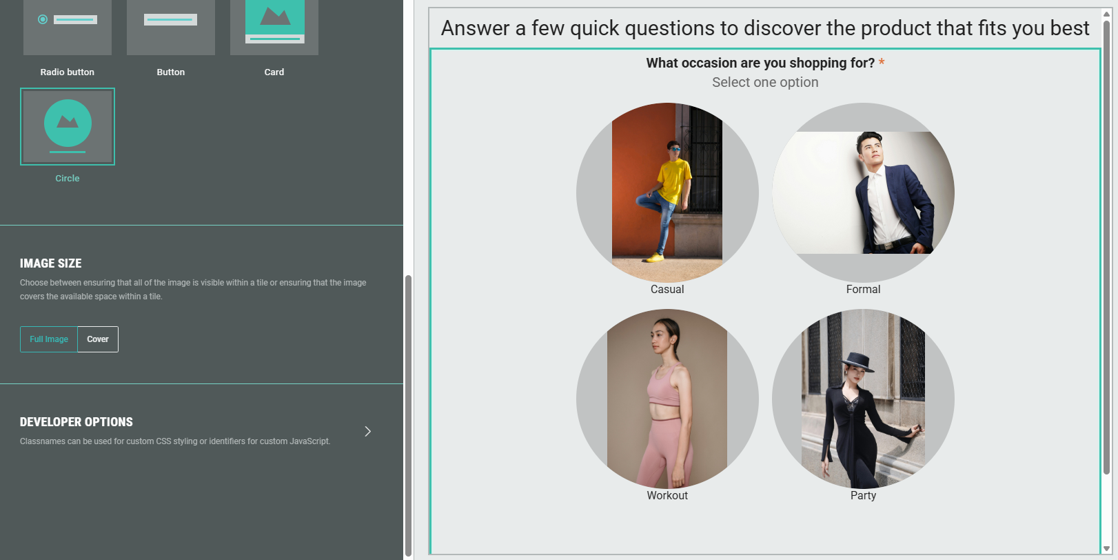The image size is (1118, 560).
Task: Expand Developer Options with chevron arrow
Action: [x=367, y=432]
